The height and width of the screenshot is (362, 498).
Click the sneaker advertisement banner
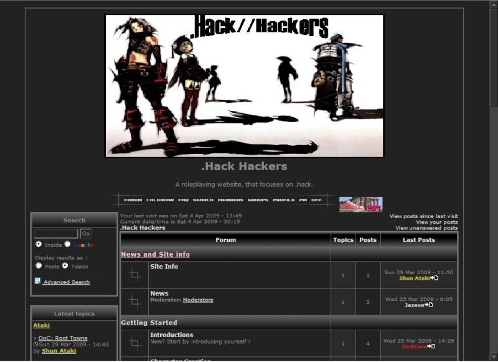coord(361,204)
